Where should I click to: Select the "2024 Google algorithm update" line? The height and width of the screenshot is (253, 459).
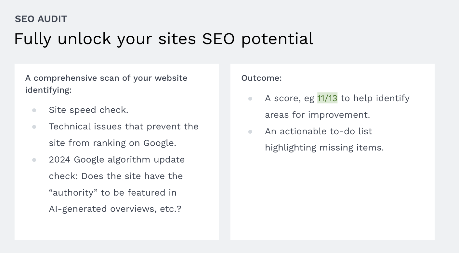[117, 160]
